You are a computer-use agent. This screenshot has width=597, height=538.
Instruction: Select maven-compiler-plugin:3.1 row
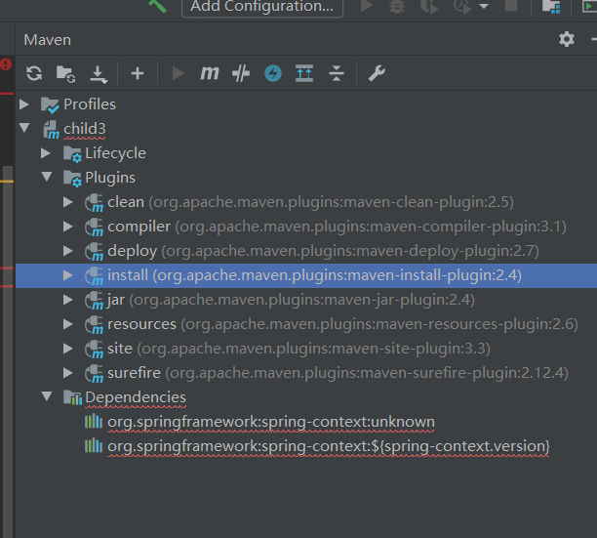click(x=306, y=227)
